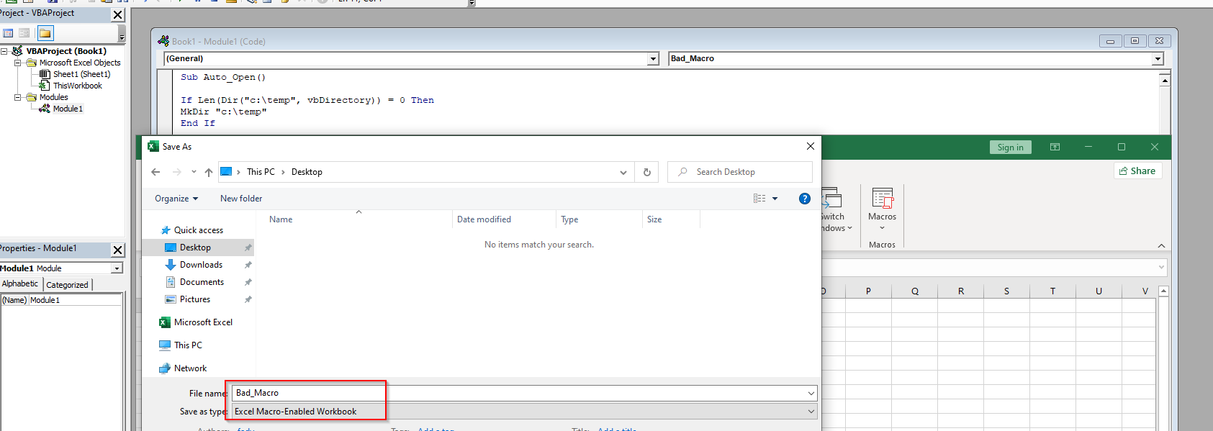Viewport: 1213px width, 431px height.
Task: Click the File name input field
Action: coord(518,393)
